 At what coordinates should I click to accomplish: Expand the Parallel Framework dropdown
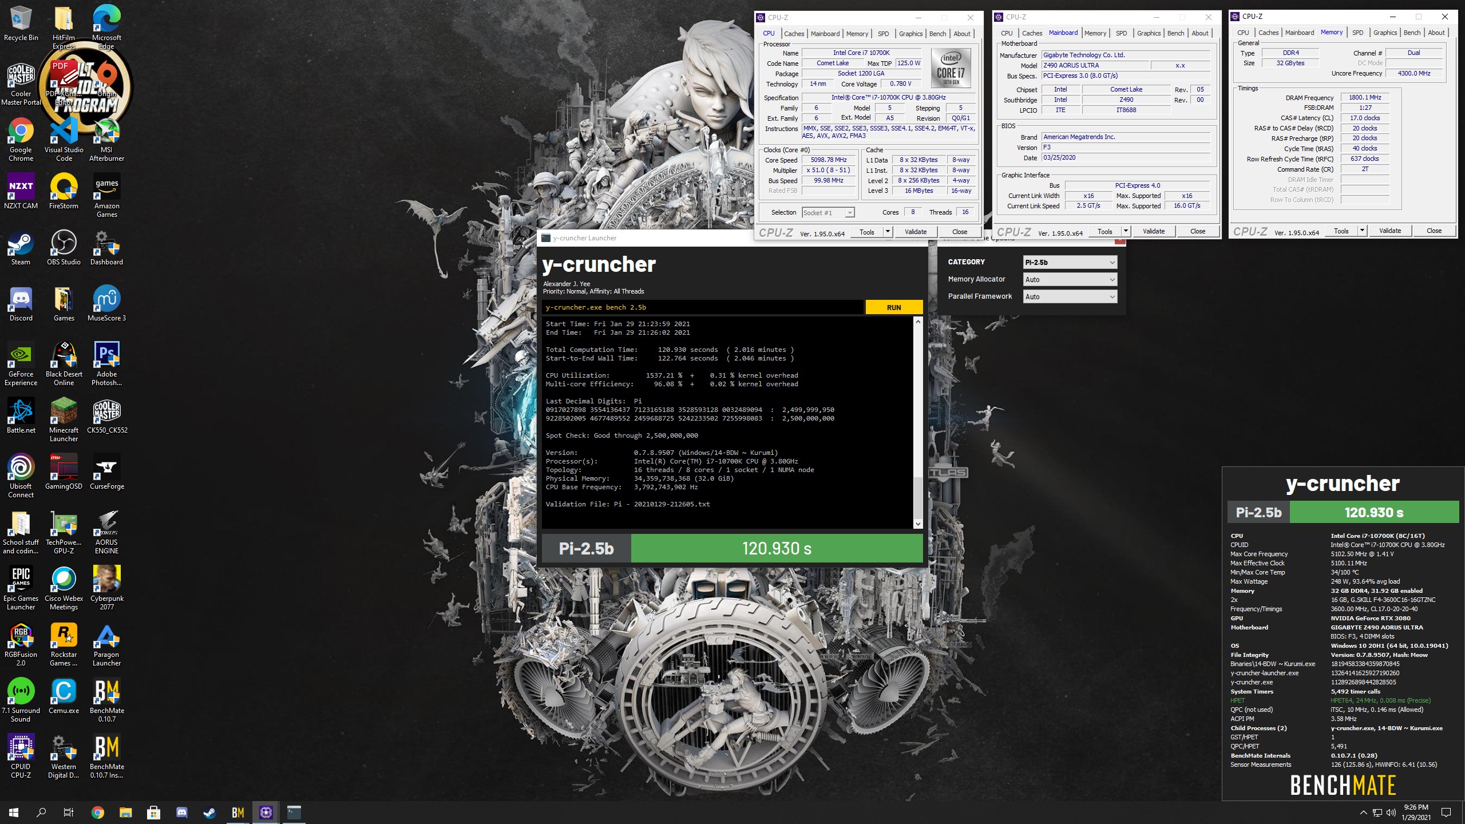click(x=1070, y=296)
